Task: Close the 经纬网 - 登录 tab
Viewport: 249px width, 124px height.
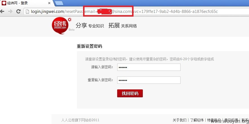Action: click(x=49, y=3)
